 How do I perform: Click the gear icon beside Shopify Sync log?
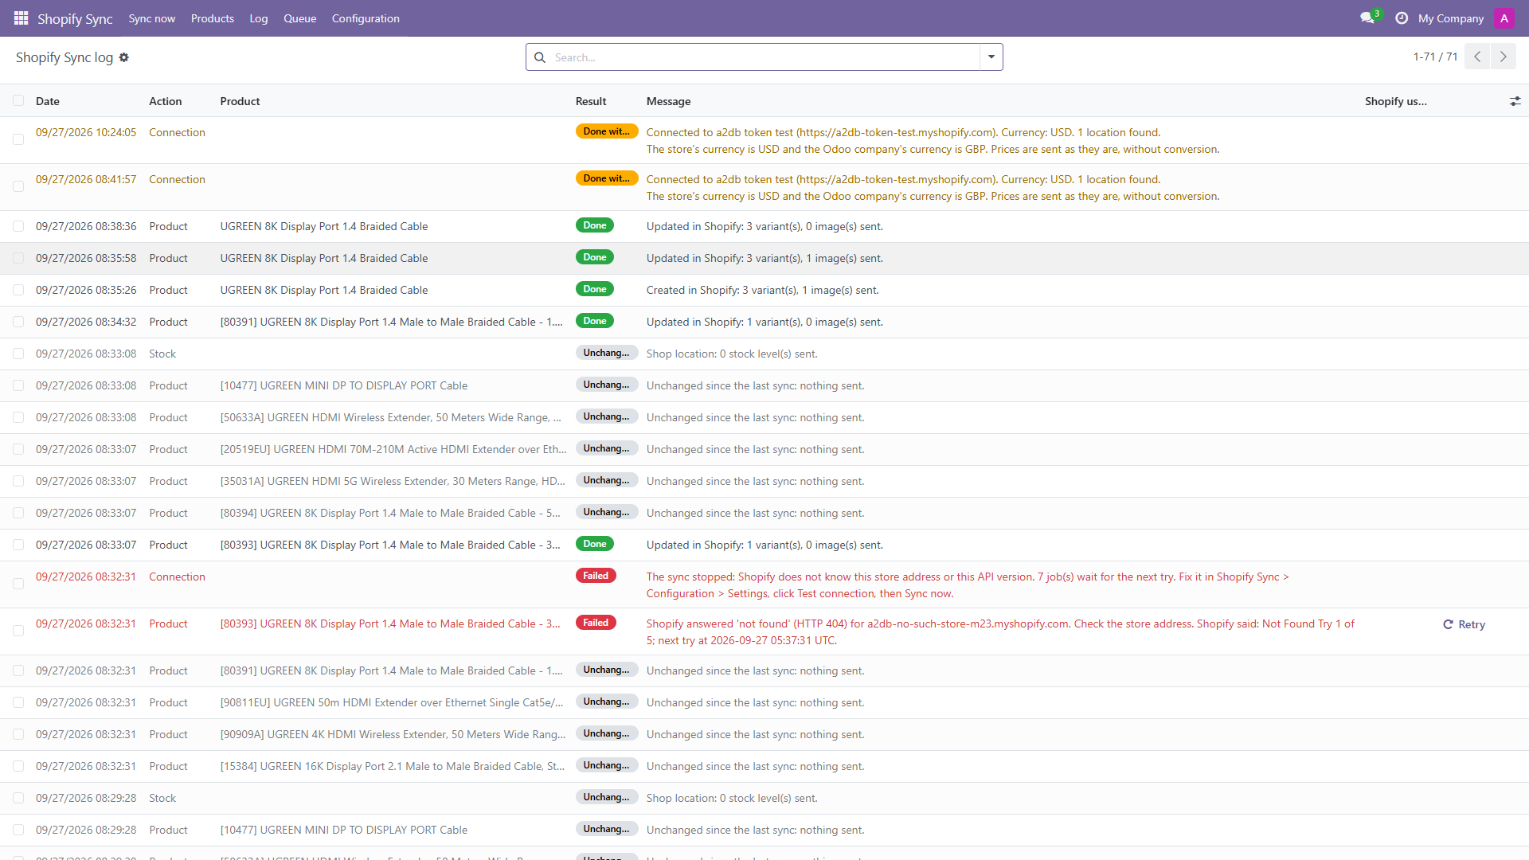pyautogui.click(x=123, y=57)
